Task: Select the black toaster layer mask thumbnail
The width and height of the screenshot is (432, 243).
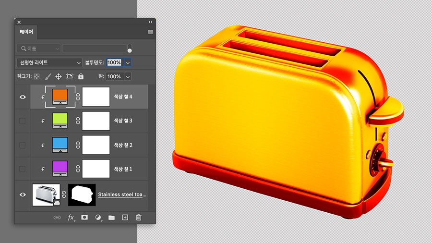Action: tap(82, 195)
